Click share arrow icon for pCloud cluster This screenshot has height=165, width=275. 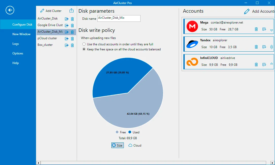(67, 39)
